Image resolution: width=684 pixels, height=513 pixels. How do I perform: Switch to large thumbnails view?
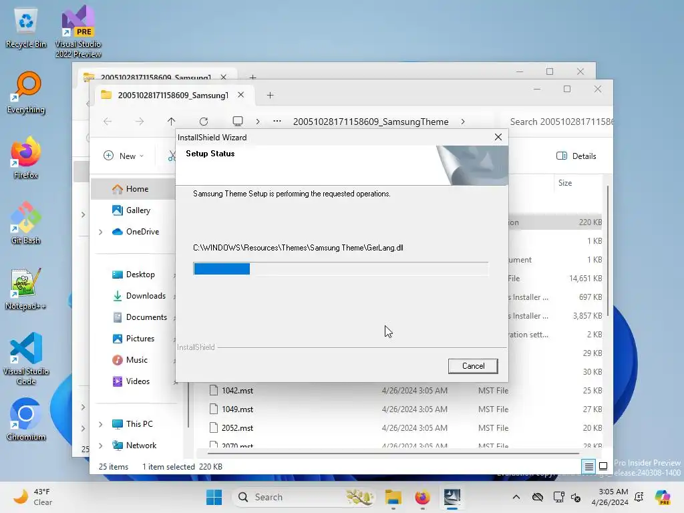[x=603, y=466]
